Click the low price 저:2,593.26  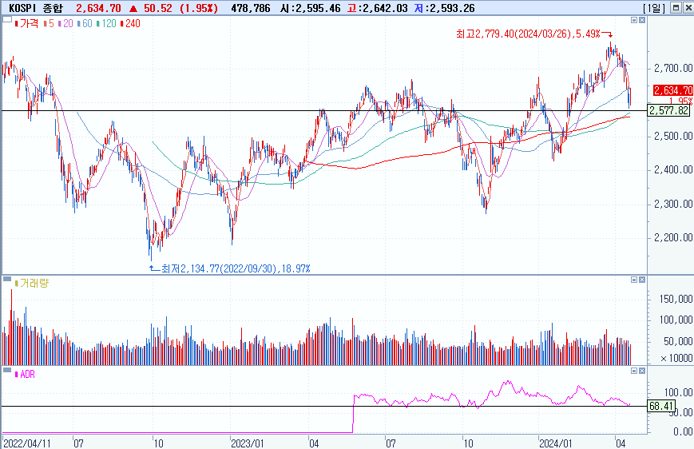tap(444, 8)
